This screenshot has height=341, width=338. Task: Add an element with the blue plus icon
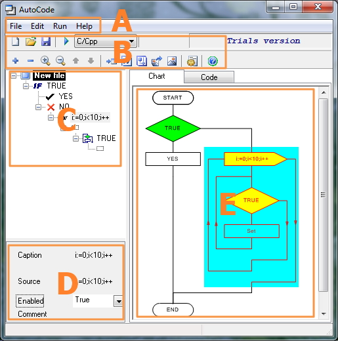coord(16,60)
